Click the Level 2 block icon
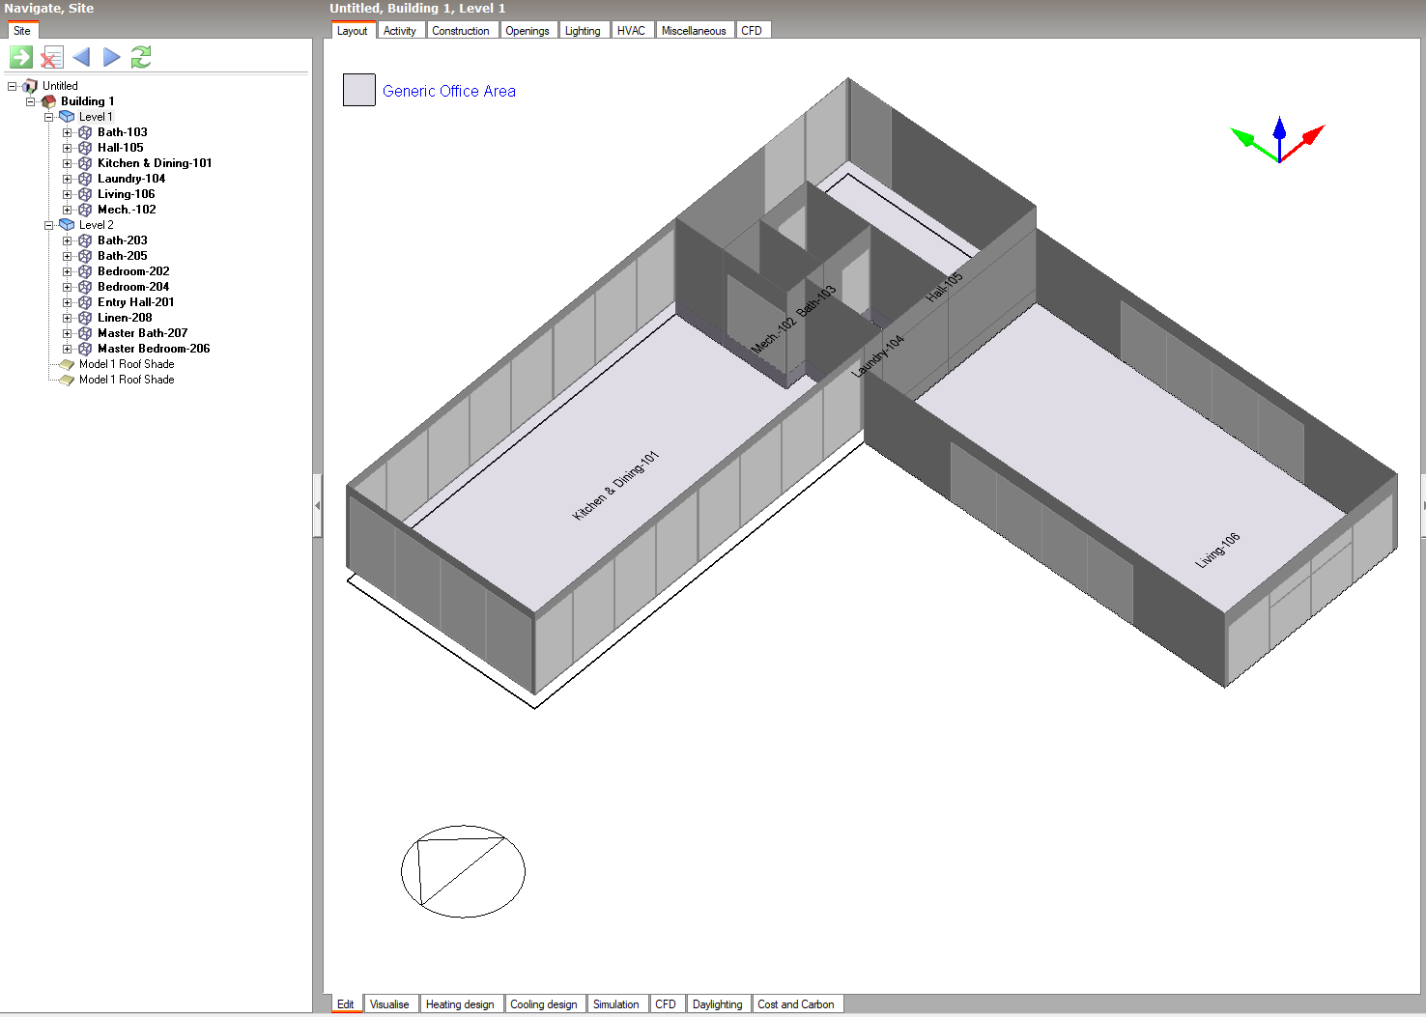 (x=67, y=225)
